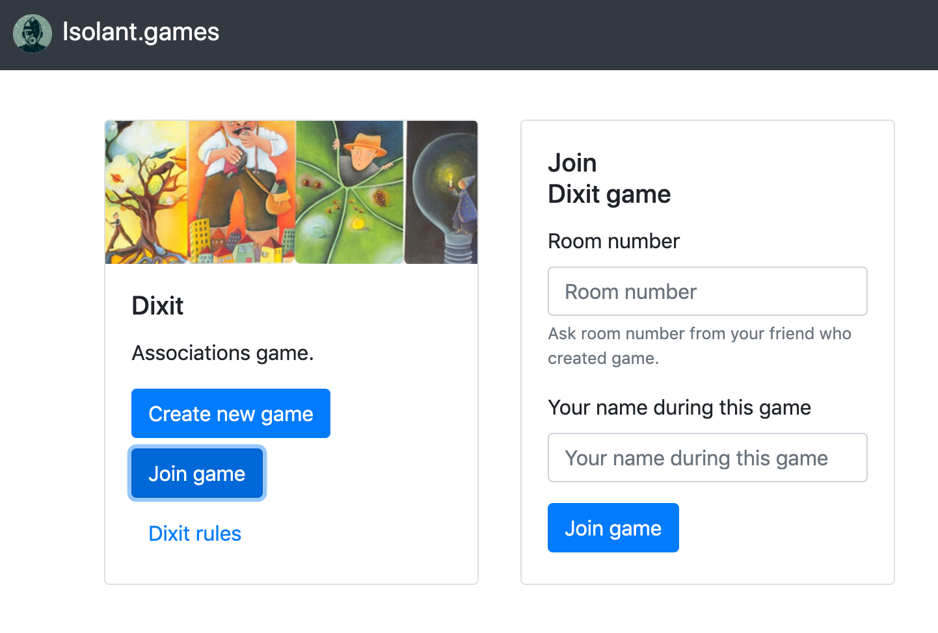This screenshot has height=633, width=938.
Task: Submit the Join game form button
Action: [x=613, y=528]
